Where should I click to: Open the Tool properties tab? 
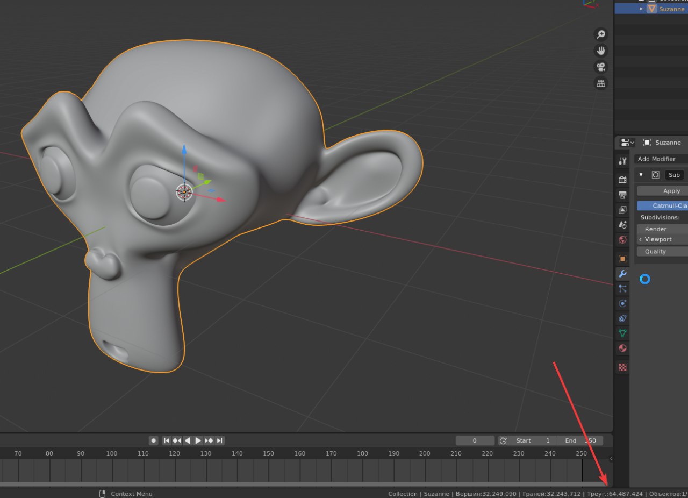(x=622, y=161)
